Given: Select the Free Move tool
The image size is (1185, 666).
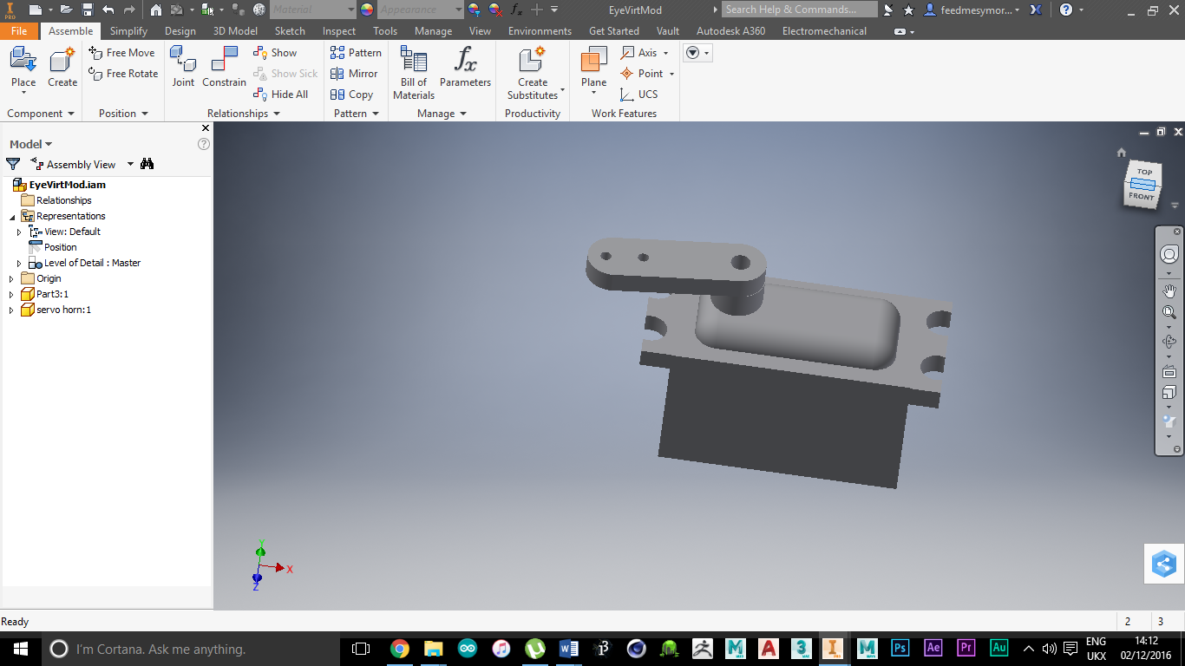Looking at the screenshot, I should tap(122, 53).
